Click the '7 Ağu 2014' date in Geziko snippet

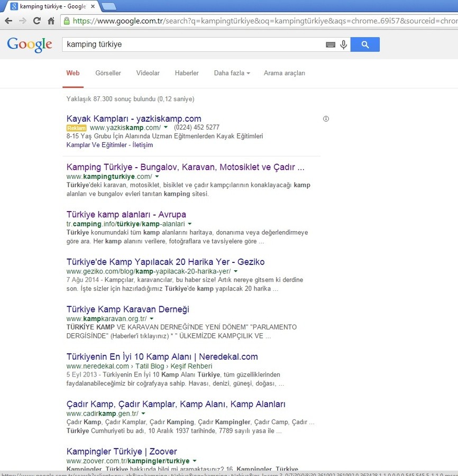(x=83, y=280)
